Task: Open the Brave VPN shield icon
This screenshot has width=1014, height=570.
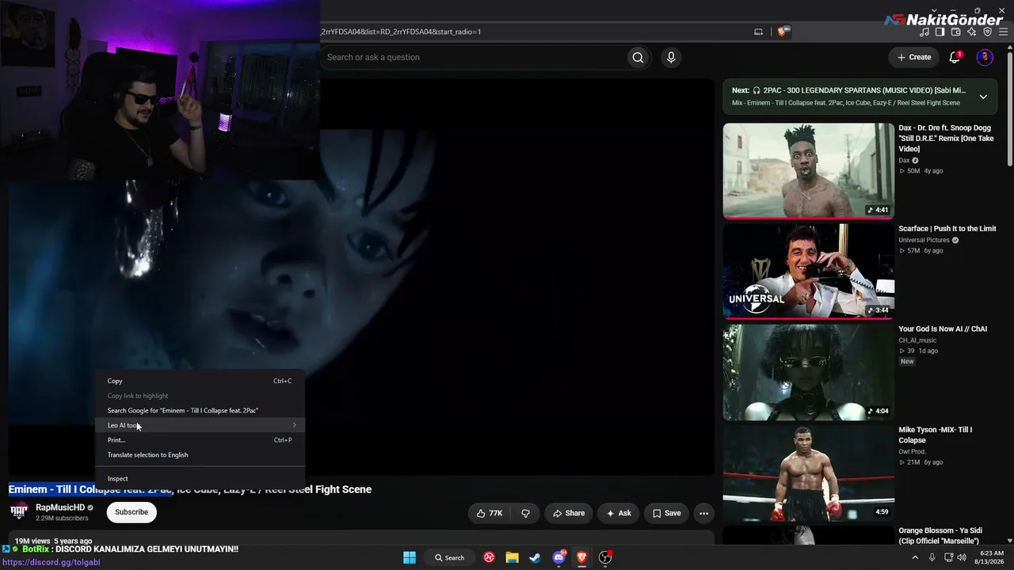Action: [x=987, y=32]
